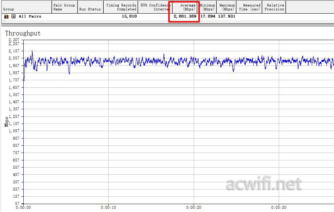Click the 17.094 minimum value
Screen dimensions: 334x212
click(x=208, y=16)
